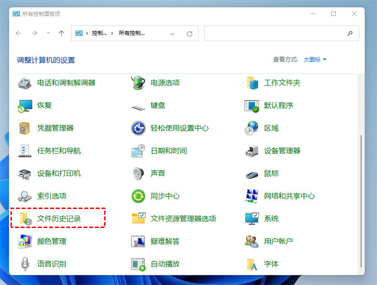Open the 用户帐户 link text
377x285 pixels.
(279, 241)
